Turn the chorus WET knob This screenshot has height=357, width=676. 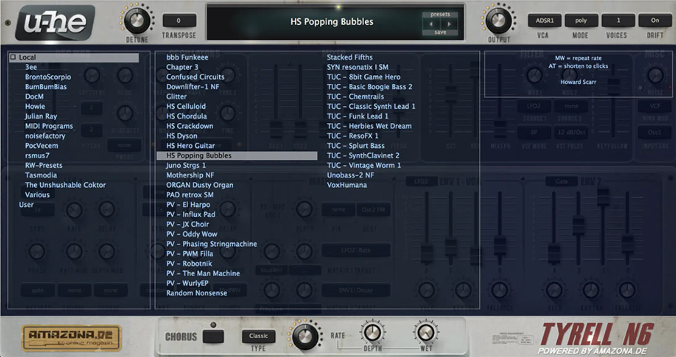pos(426,333)
